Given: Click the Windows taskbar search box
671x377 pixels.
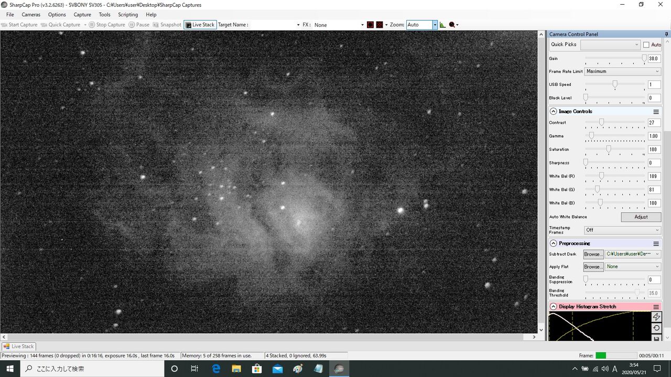Looking at the screenshot, I should click(92, 369).
